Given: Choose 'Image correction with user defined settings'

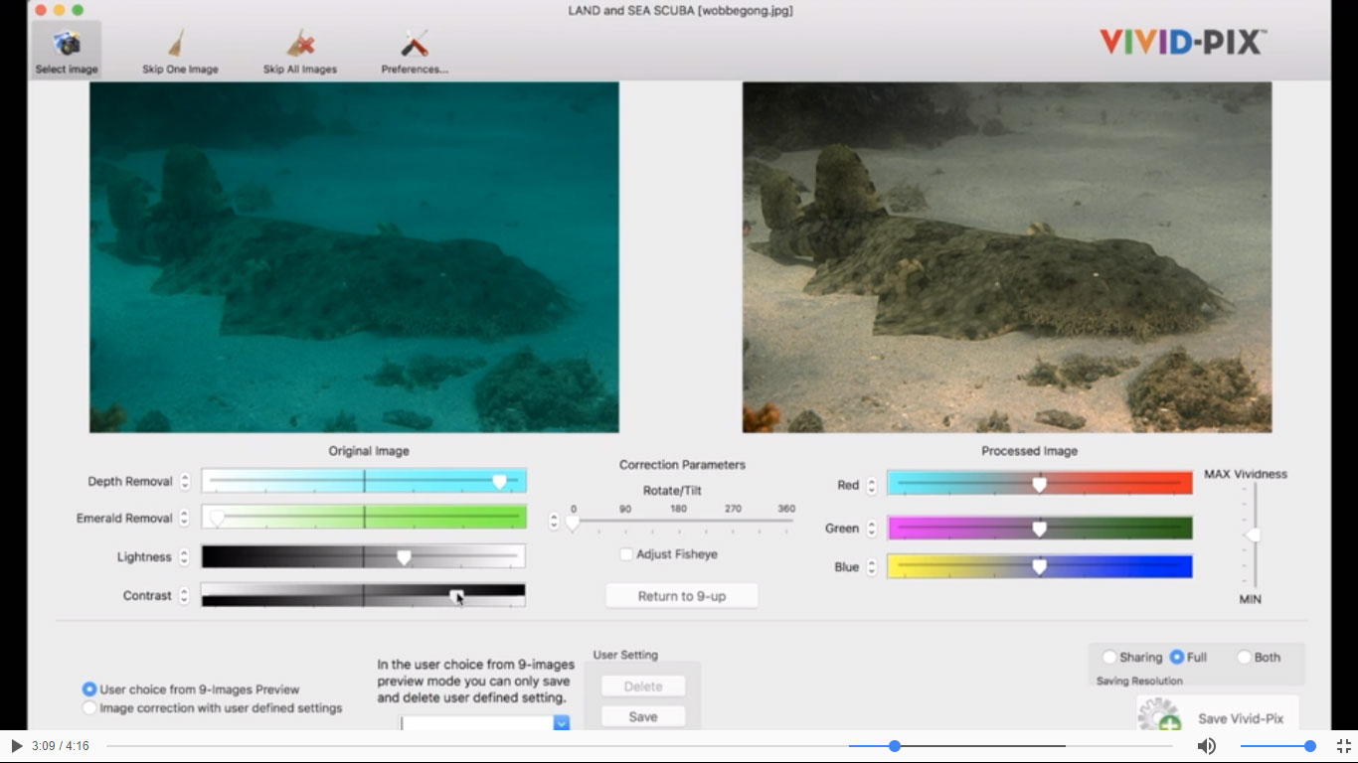Looking at the screenshot, I should coord(89,708).
